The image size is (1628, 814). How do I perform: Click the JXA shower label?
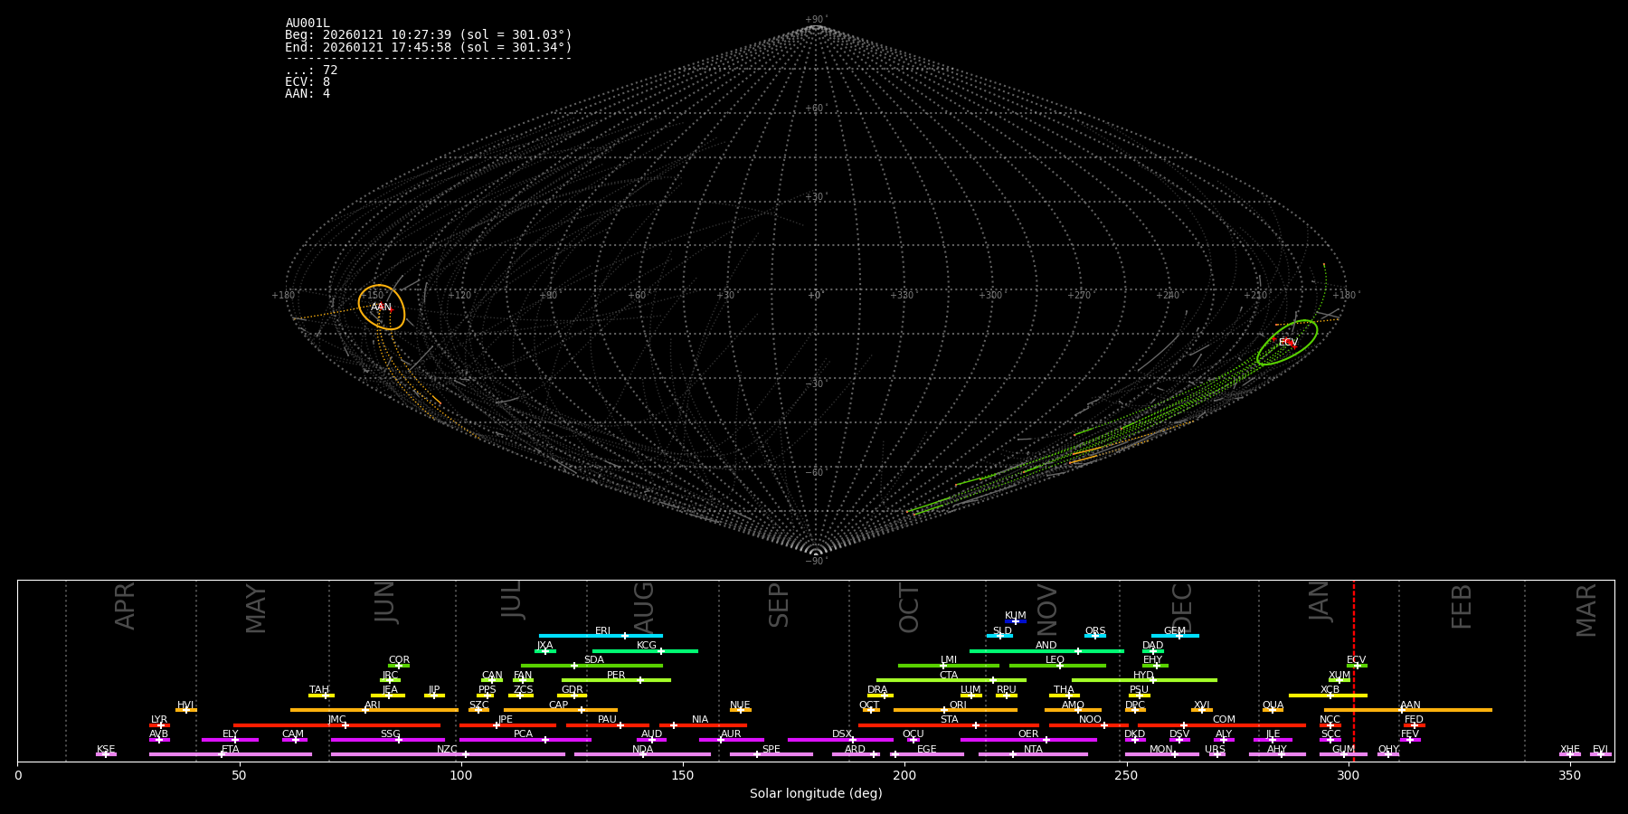[544, 646]
